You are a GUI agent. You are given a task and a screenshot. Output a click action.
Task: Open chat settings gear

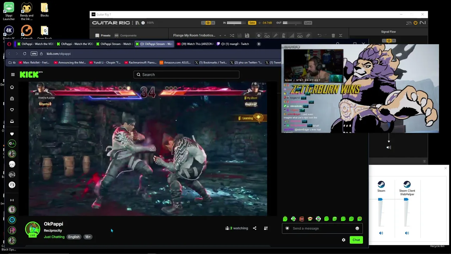click(344, 240)
